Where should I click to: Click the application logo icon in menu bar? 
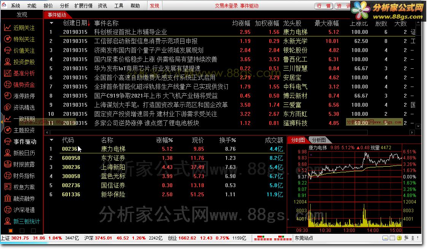point(4,5)
